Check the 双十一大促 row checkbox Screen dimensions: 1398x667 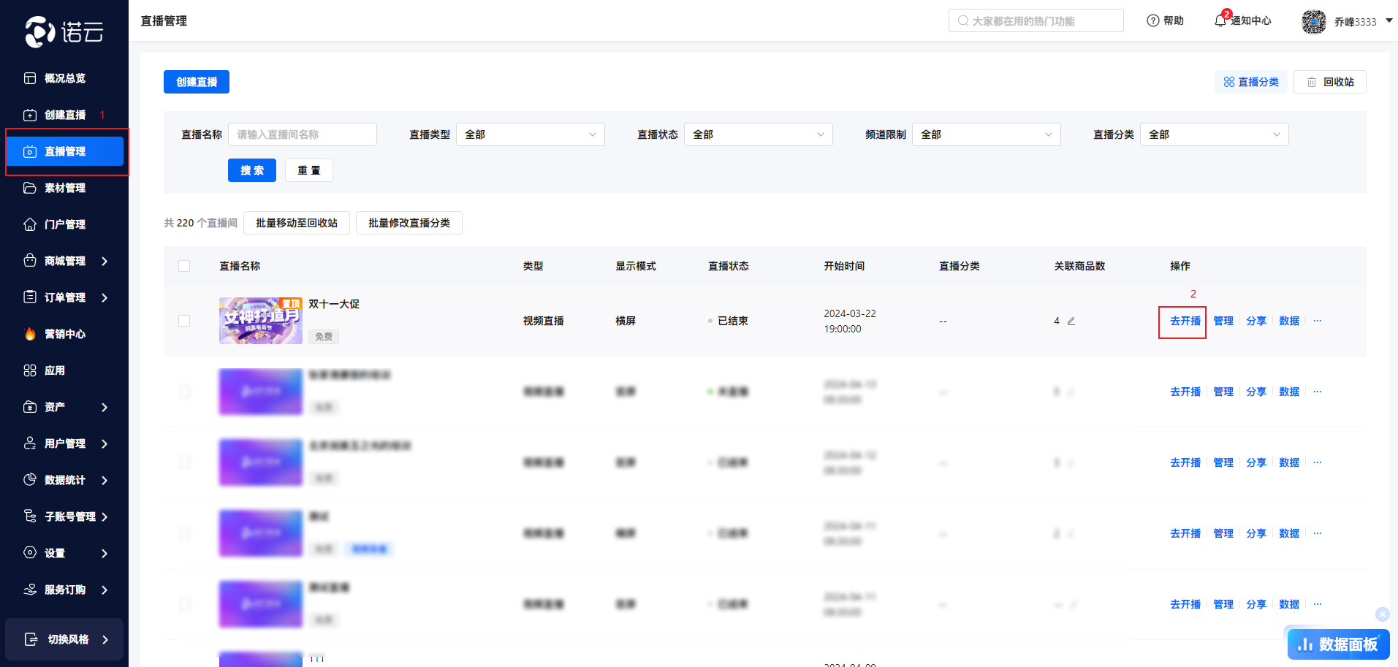pos(184,321)
